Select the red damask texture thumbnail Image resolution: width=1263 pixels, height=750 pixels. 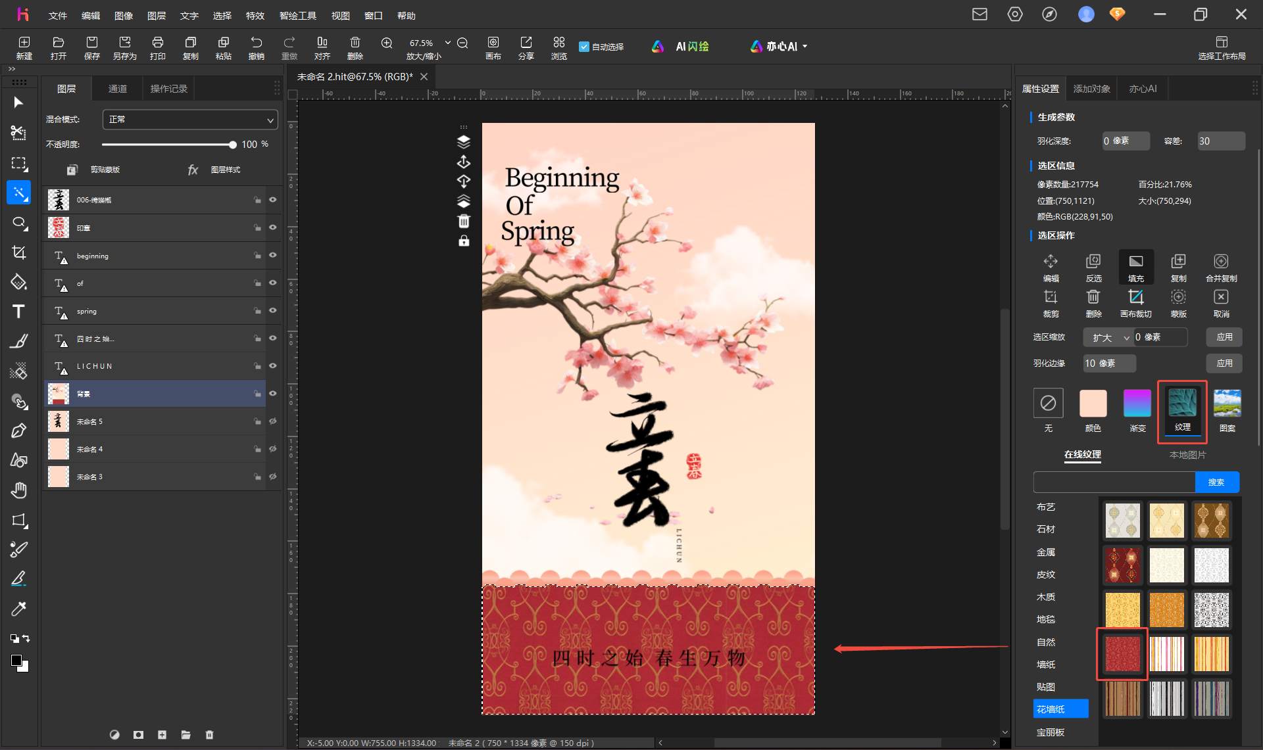1122,654
